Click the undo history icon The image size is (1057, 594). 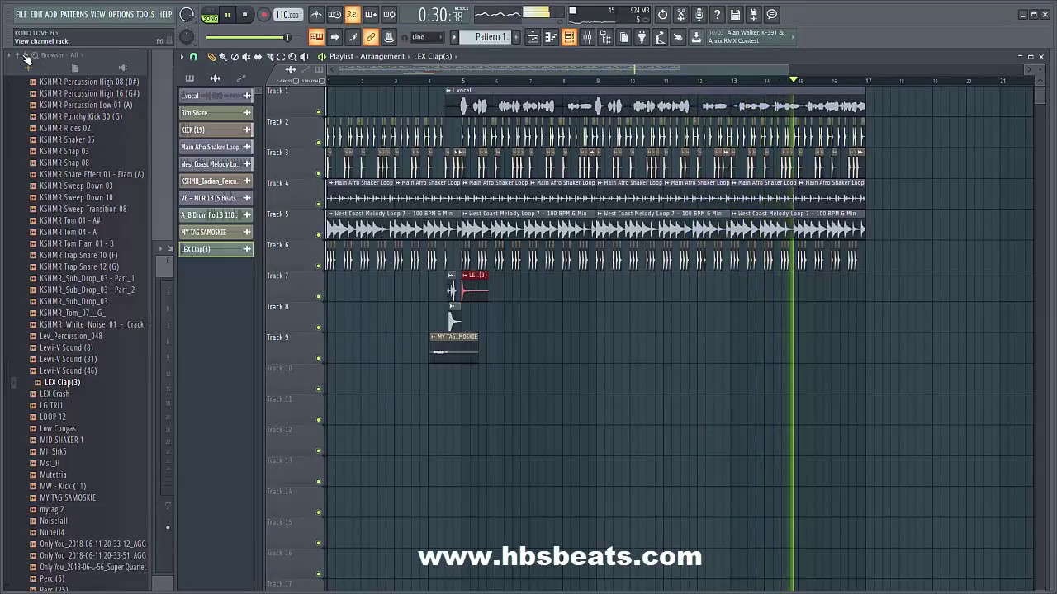tap(663, 15)
